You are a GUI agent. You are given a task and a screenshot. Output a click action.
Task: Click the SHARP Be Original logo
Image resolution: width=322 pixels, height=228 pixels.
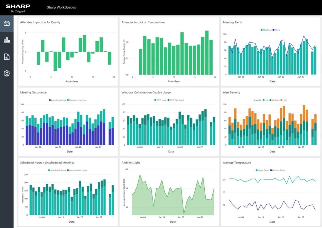(x=19, y=8)
